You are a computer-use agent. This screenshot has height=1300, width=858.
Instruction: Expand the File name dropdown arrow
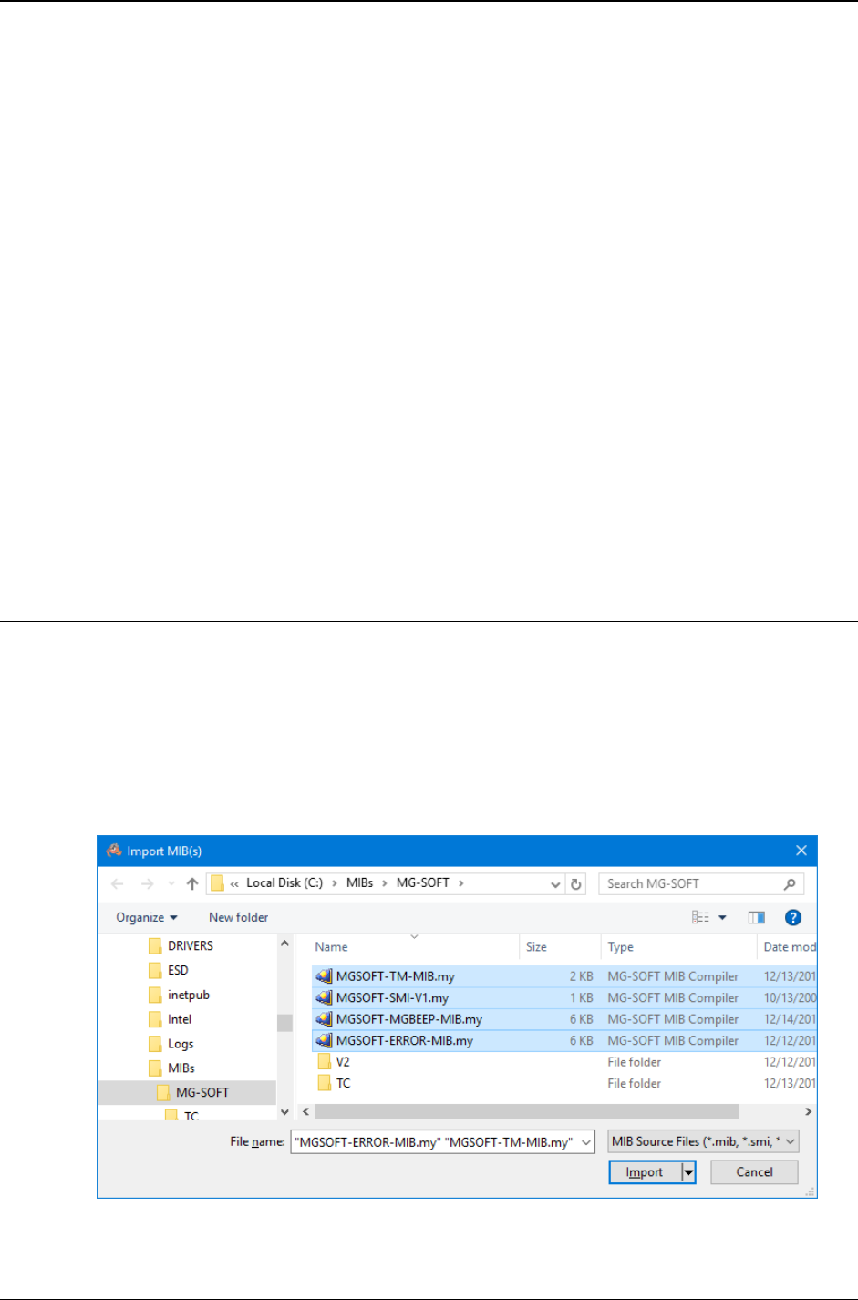pos(586,1141)
